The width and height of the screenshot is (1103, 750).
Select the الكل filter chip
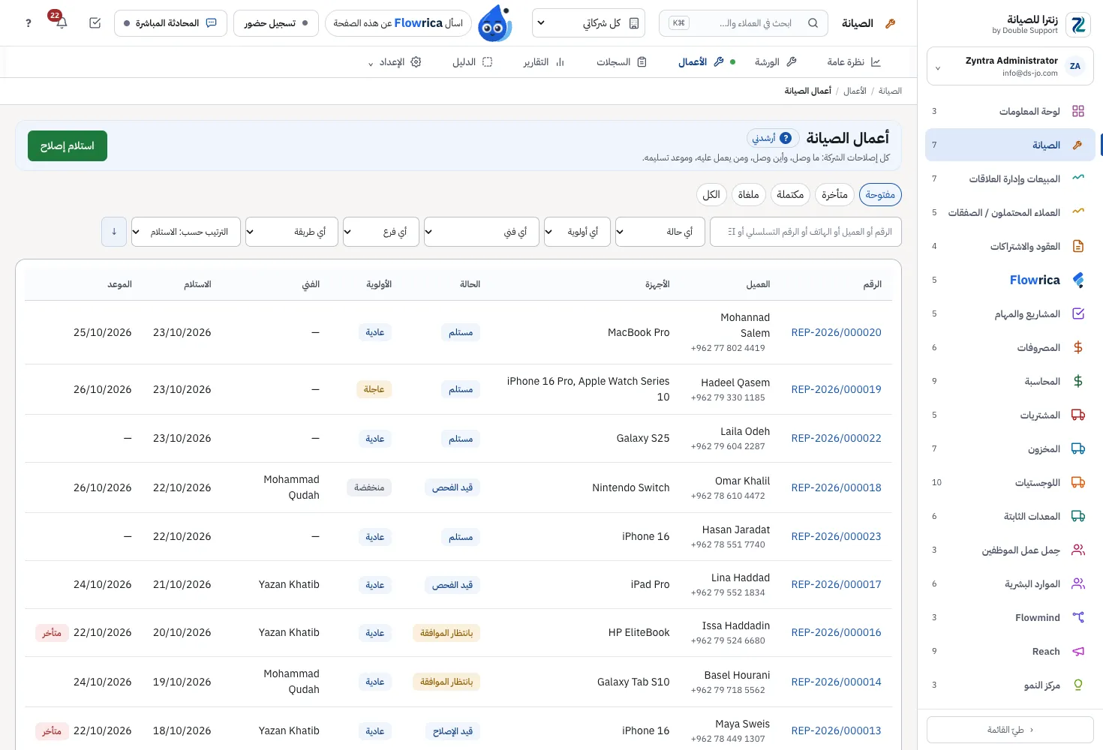pyautogui.click(x=711, y=194)
